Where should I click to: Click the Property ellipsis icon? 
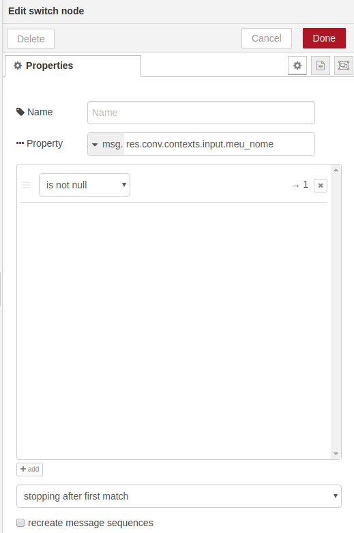(20, 143)
